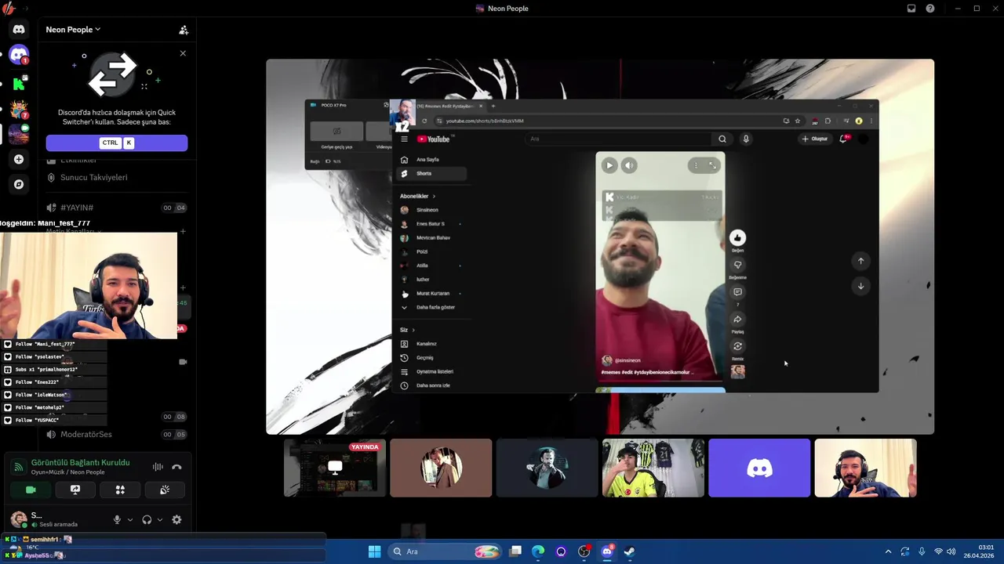The height and width of the screenshot is (564, 1004).
Task: Click the CTRL K shortcut button
Action: pyautogui.click(x=117, y=143)
